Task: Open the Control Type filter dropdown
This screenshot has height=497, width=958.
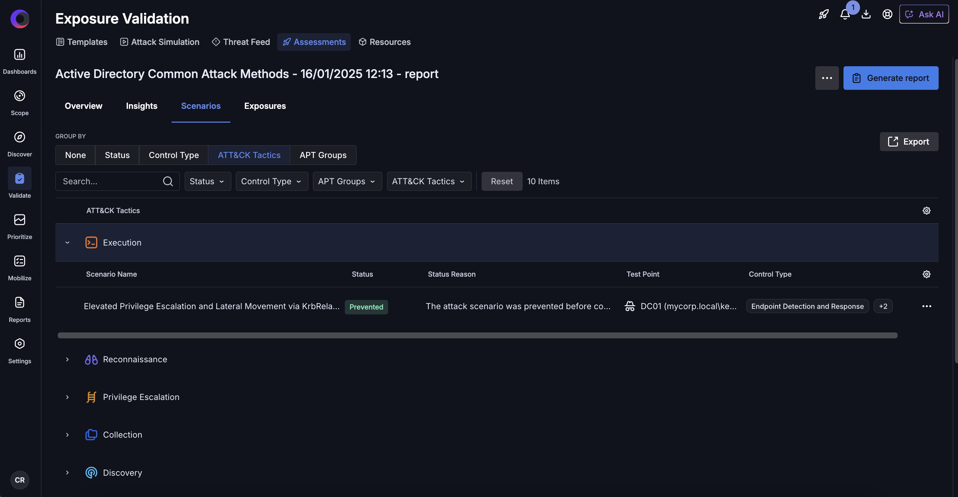Action: click(x=271, y=181)
